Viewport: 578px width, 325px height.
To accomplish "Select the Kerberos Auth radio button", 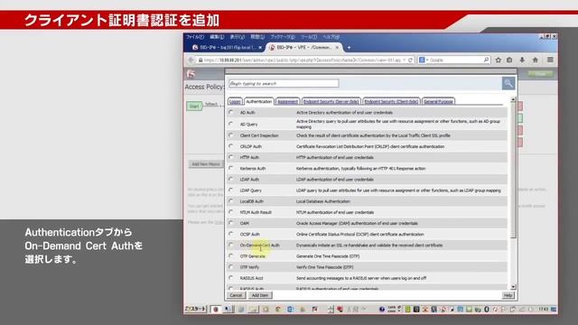I will coord(231,168).
